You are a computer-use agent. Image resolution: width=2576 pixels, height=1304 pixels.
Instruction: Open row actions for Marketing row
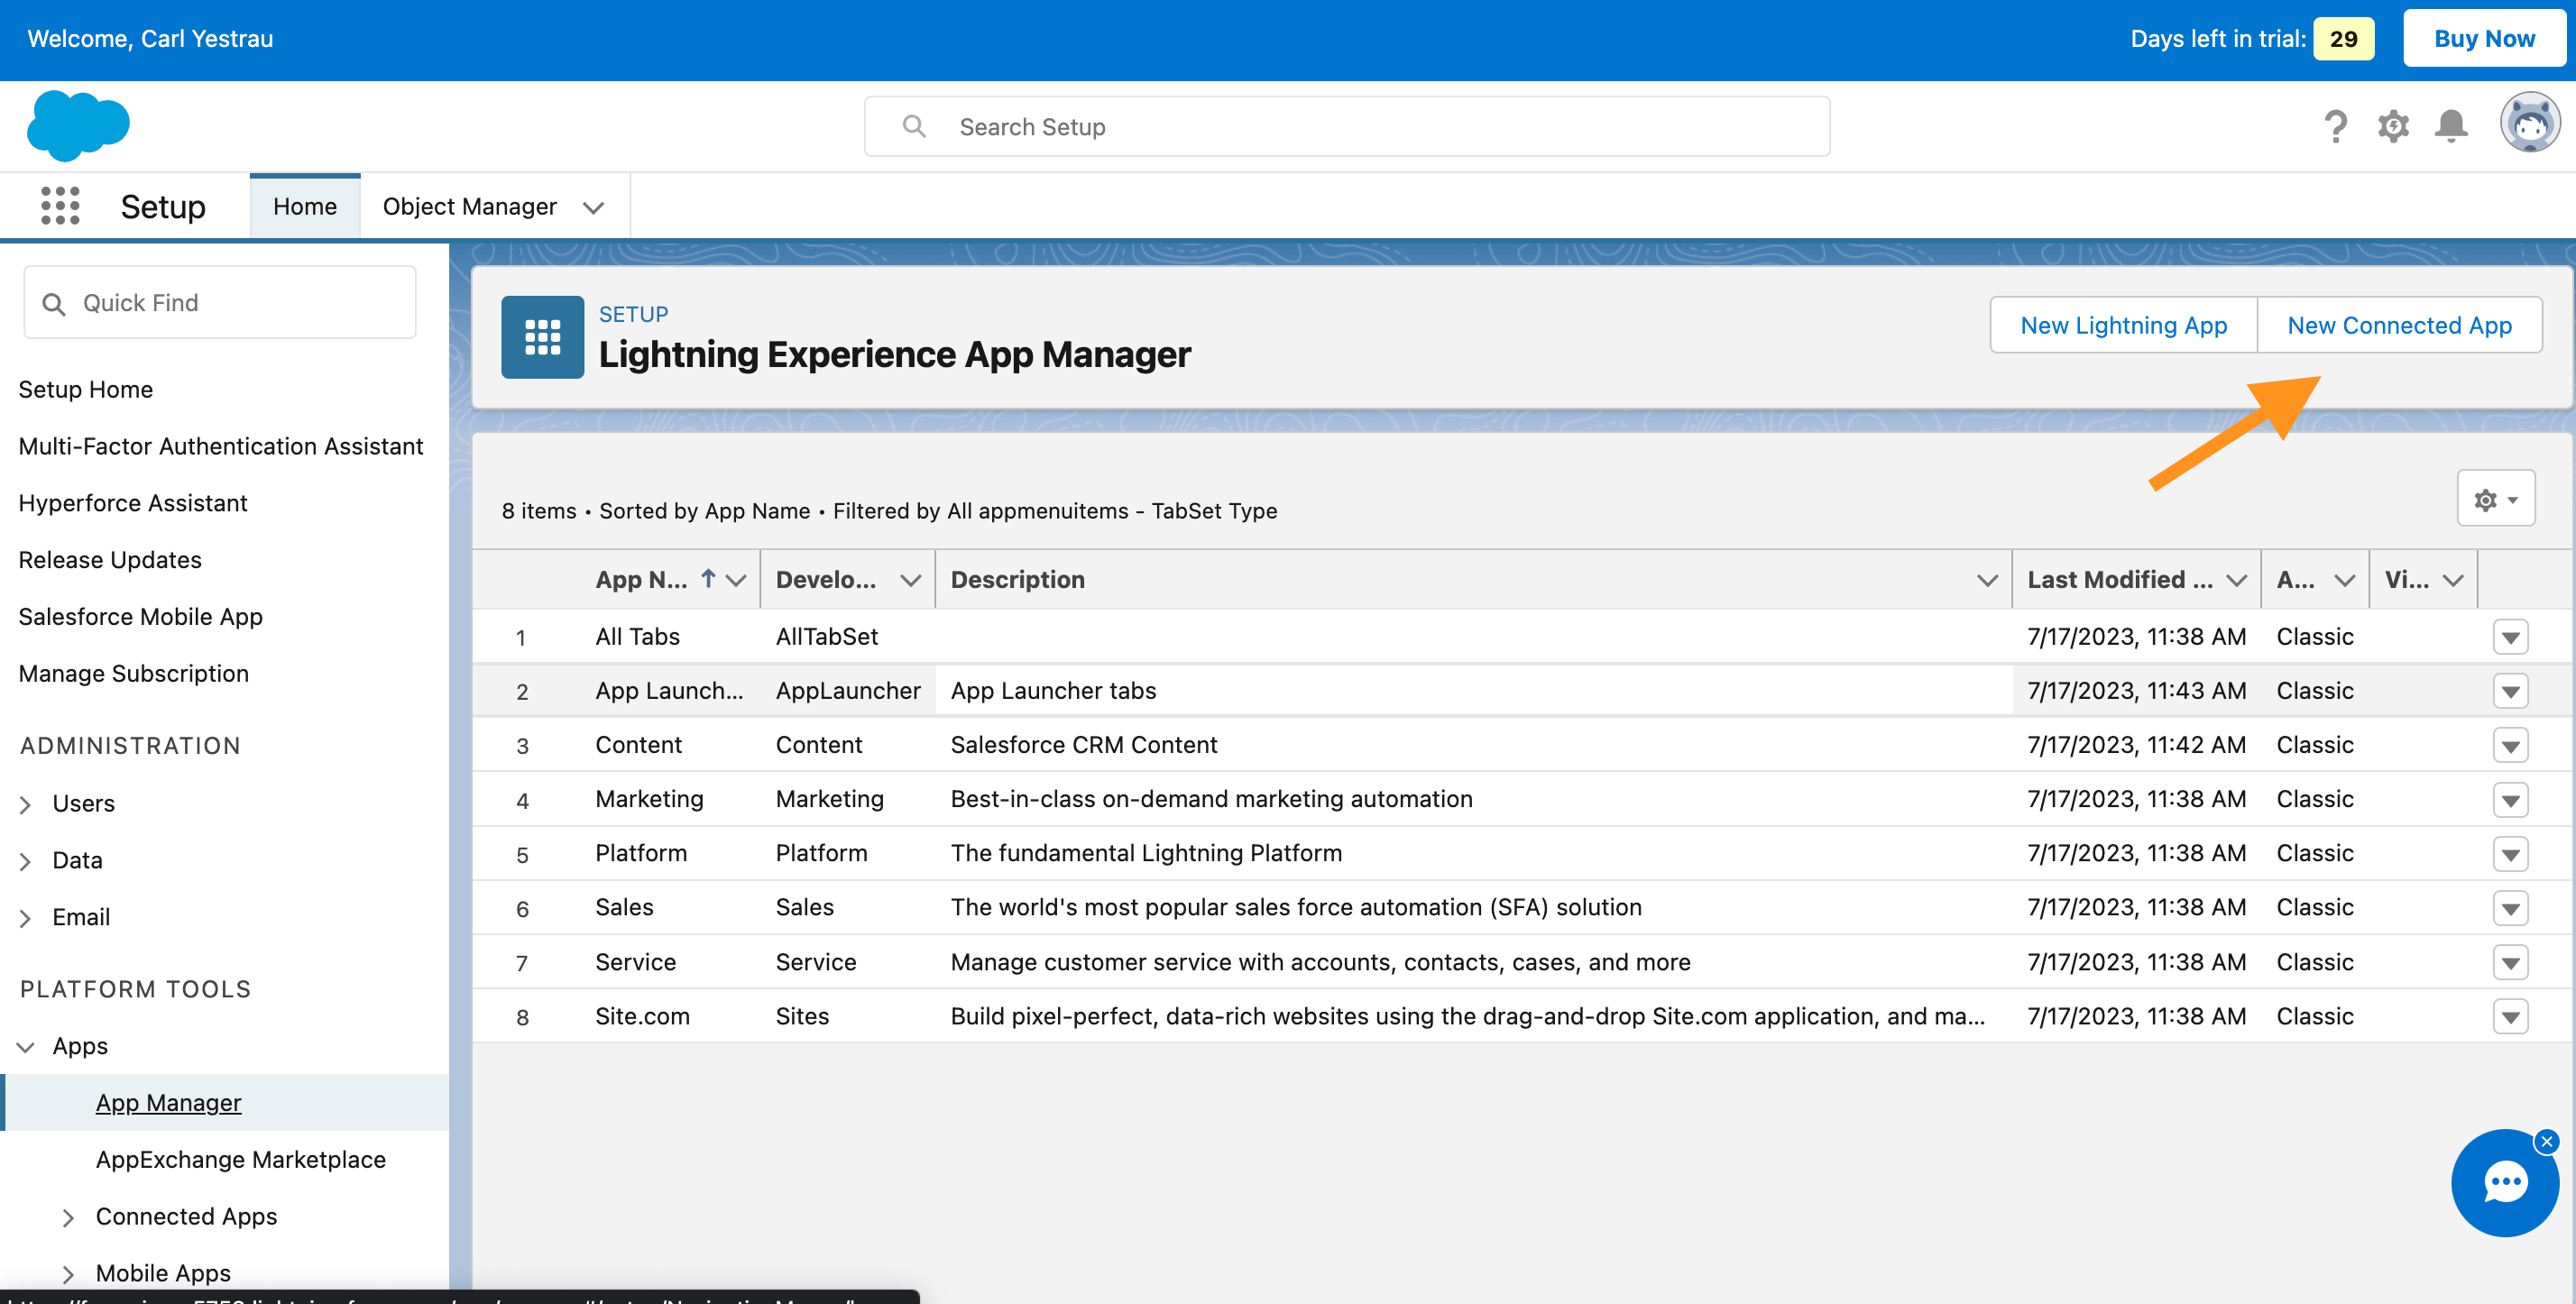click(x=2510, y=800)
